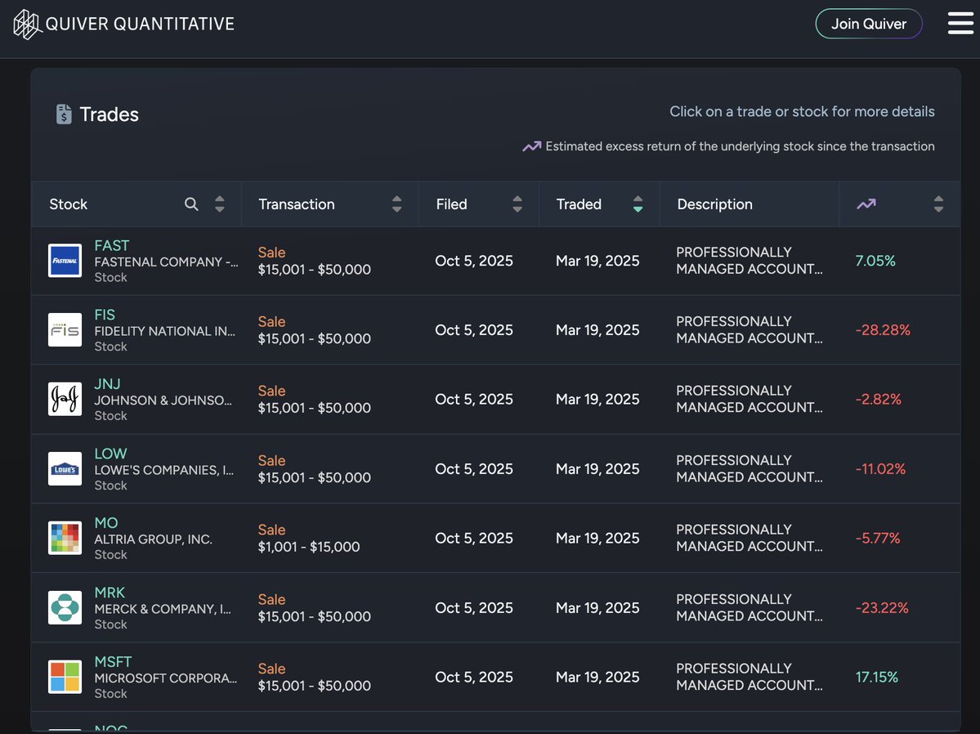Click the -23.22% return for MRK
Image resolution: width=980 pixels, height=734 pixels.
click(882, 607)
